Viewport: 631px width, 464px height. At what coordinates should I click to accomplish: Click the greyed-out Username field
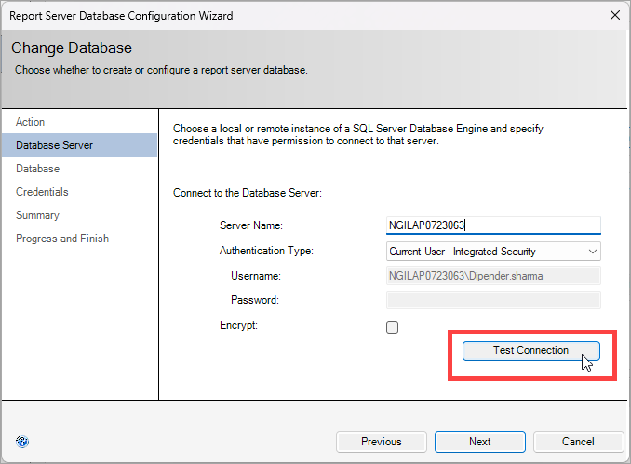[x=493, y=276]
